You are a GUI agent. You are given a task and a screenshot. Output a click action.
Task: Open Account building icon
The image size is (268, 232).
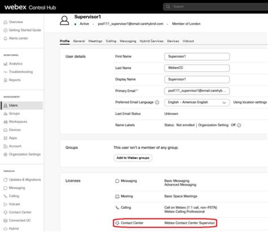(x=6, y=146)
